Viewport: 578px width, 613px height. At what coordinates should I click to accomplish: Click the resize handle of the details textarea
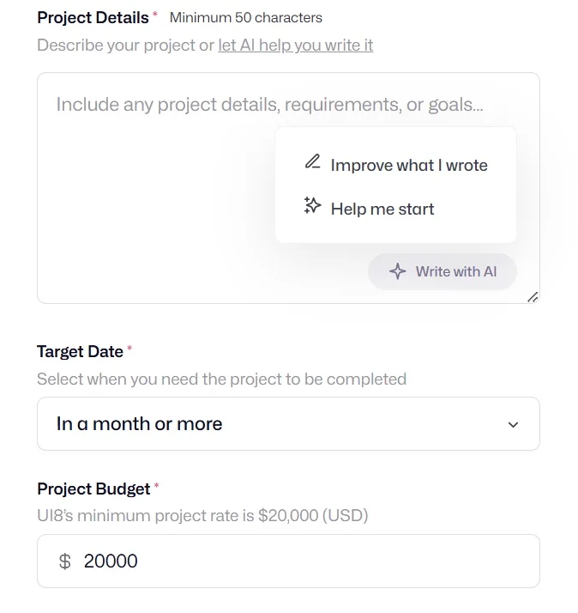pyautogui.click(x=533, y=297)
